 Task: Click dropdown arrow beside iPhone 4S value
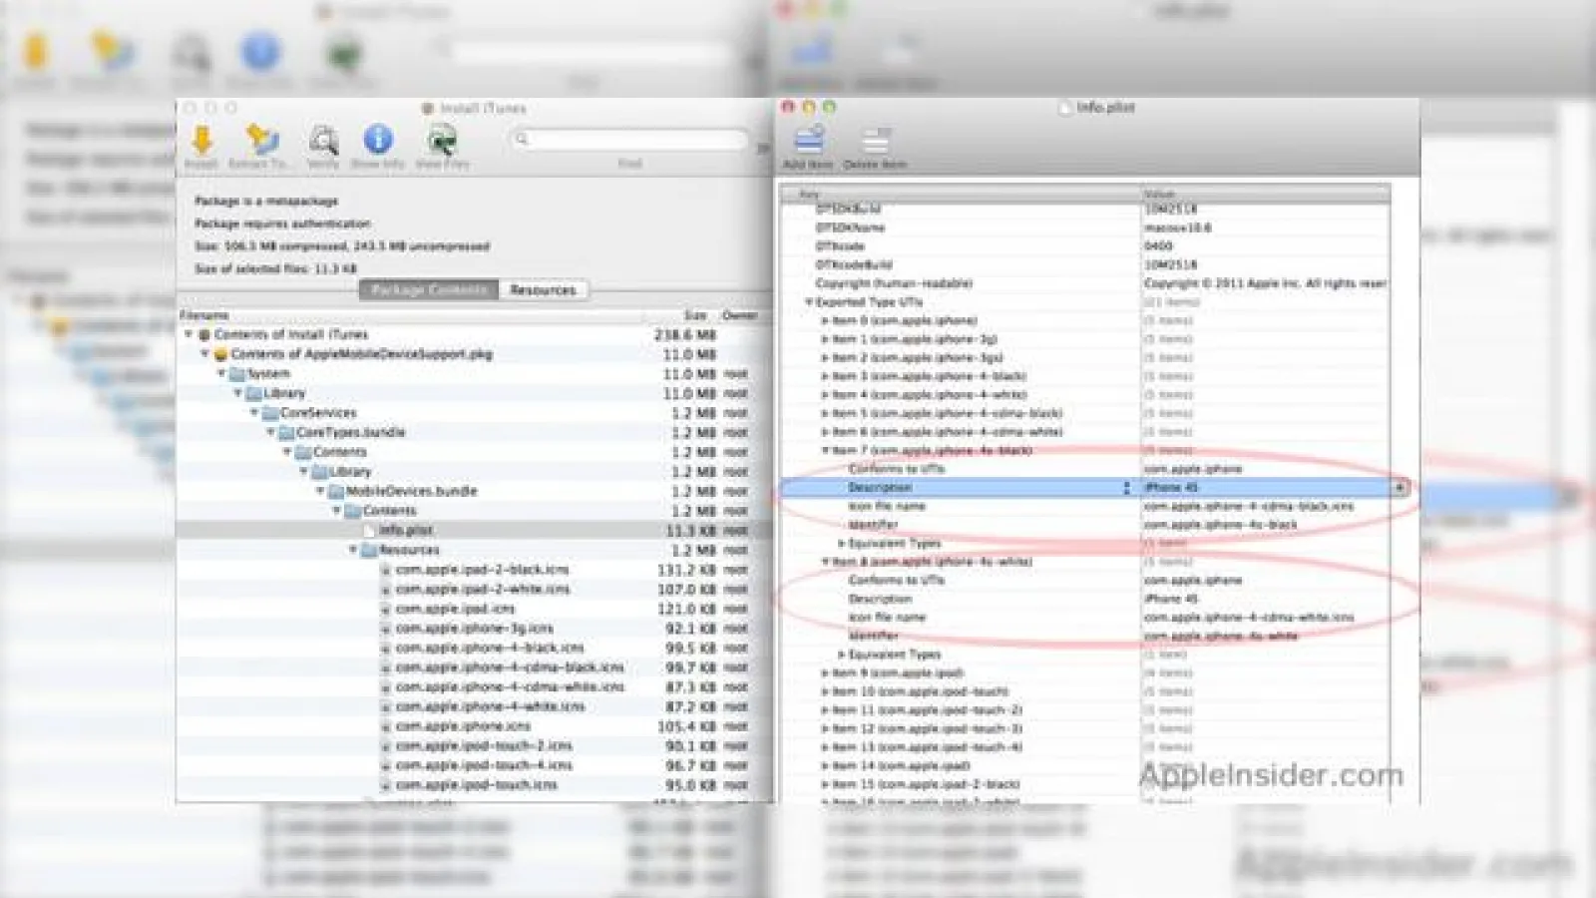(1399, 488)
